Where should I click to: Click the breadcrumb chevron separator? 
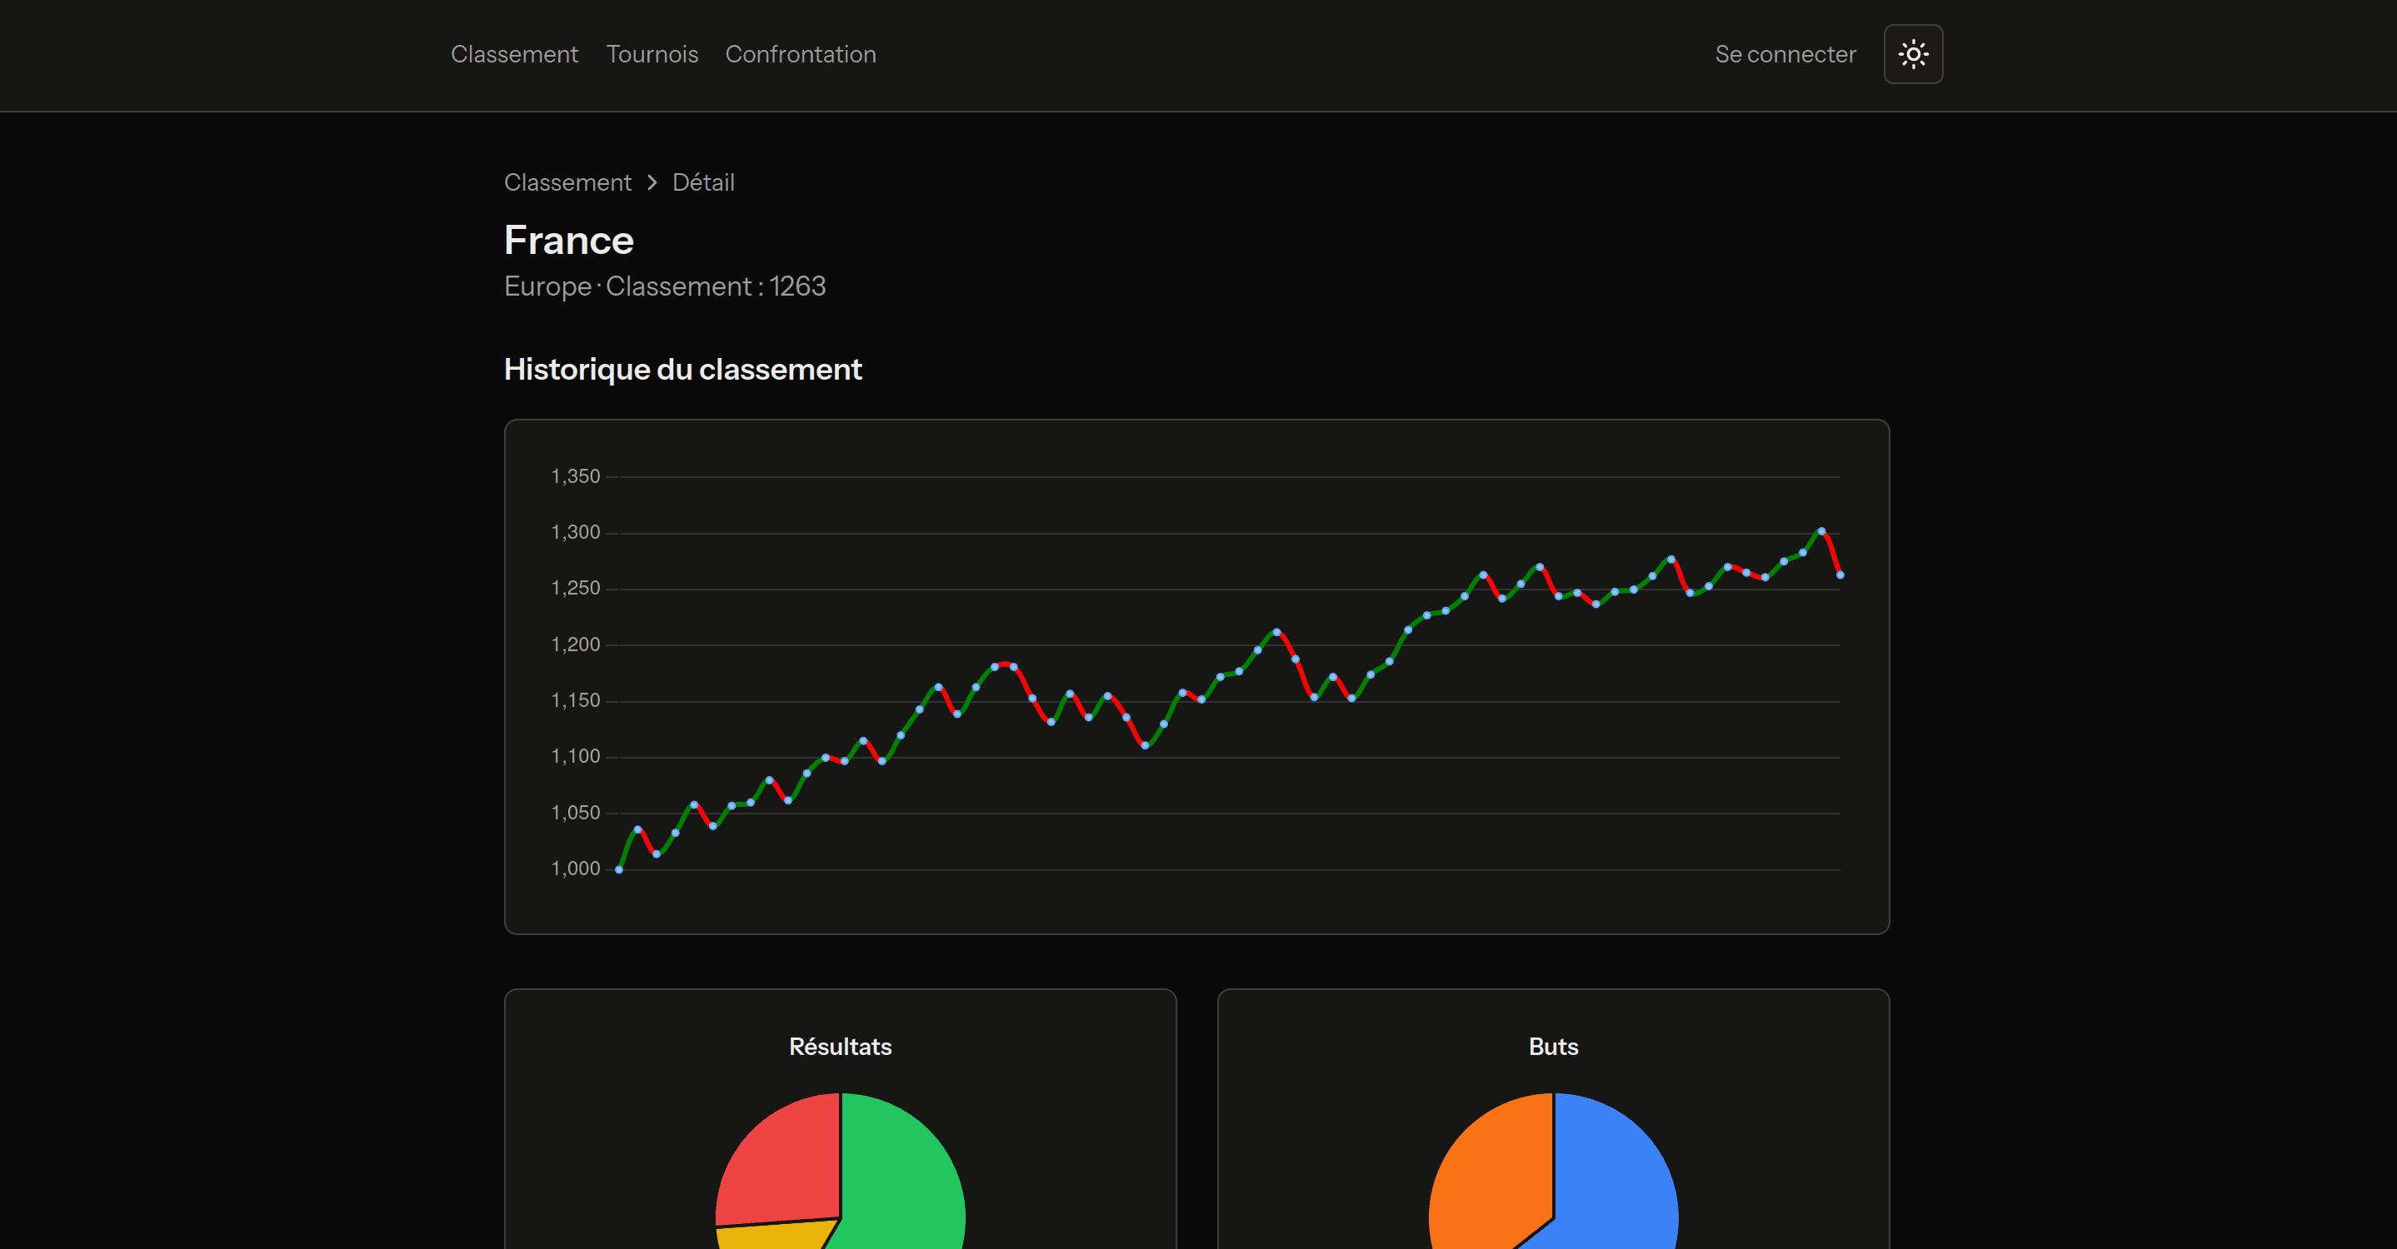[x=652, y=182]
